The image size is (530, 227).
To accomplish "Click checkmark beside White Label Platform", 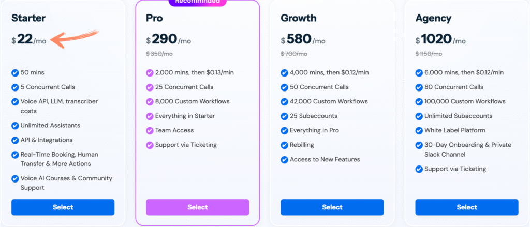I will pos(419,130).
